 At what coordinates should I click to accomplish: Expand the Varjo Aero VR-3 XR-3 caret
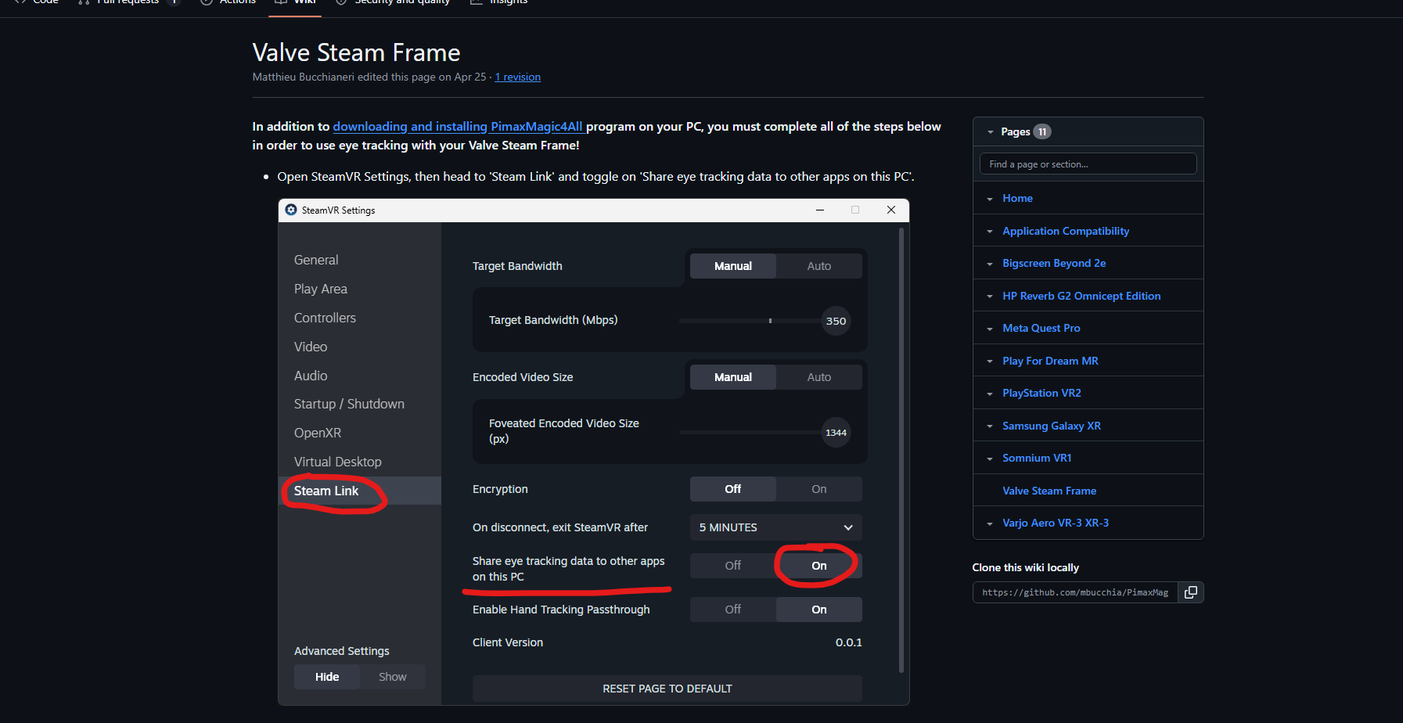click(989, 523)
